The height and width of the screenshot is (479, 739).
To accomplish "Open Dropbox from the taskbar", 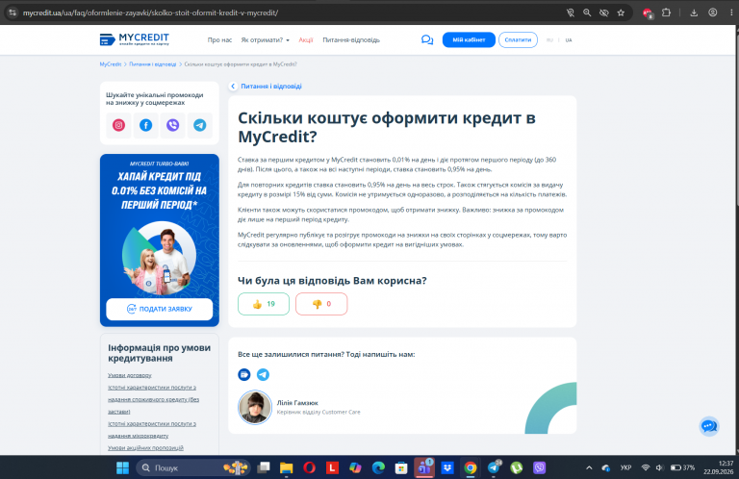I will [x=447, y=467].
